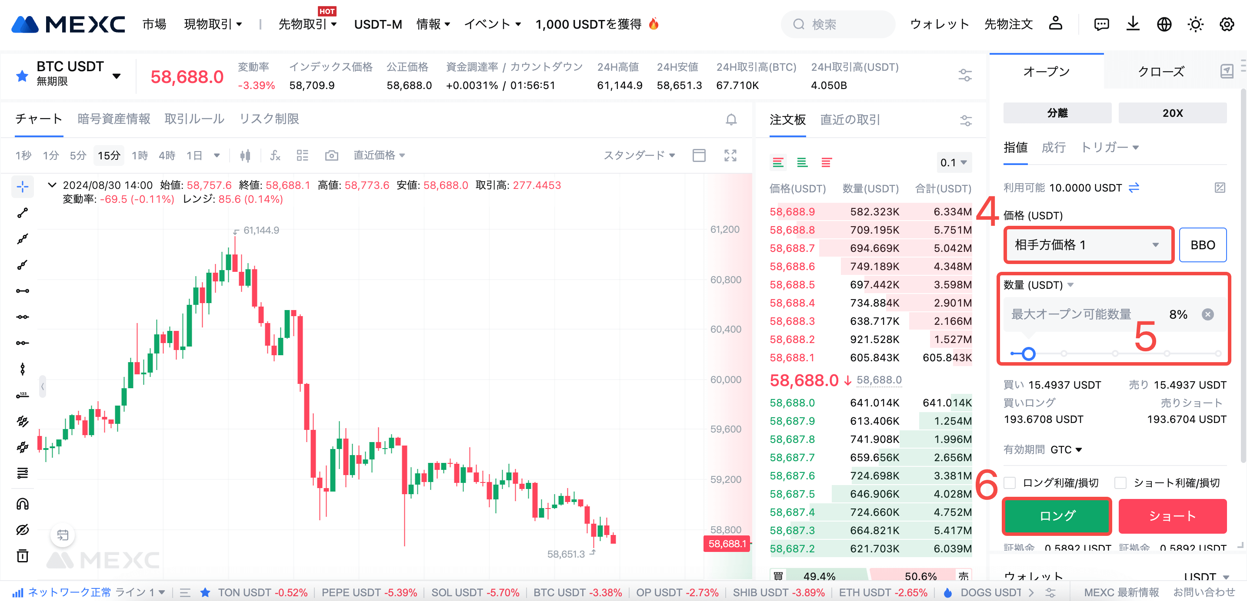Open settings gear icon in header
Image resolution: width=1247 pixels, height=601 pixels.
[1227, 24]
